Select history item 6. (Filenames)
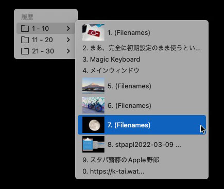Screen dimensions: 224x189 (x=142, y=105)
